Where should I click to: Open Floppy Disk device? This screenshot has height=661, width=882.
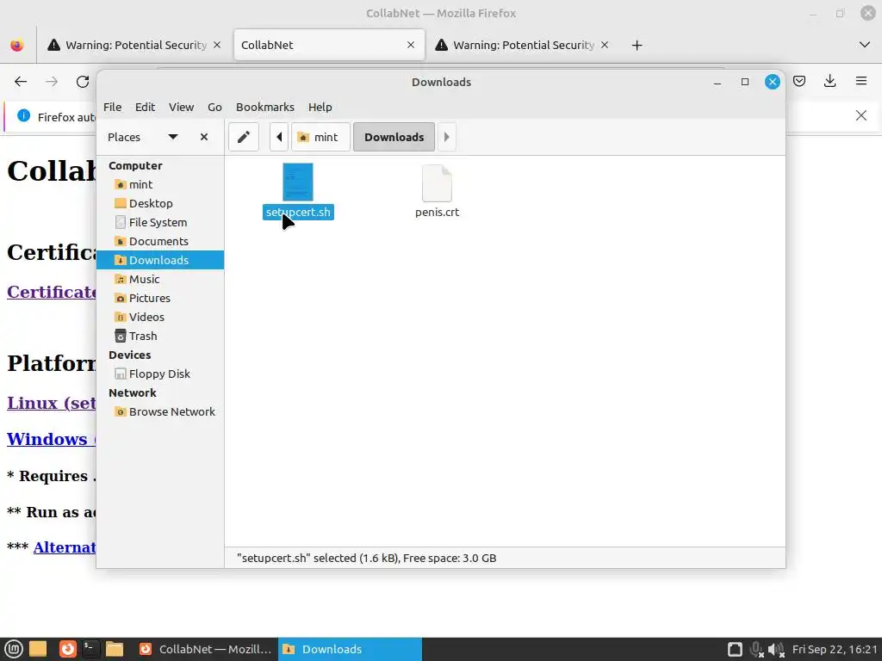click(x=160, y=374)
